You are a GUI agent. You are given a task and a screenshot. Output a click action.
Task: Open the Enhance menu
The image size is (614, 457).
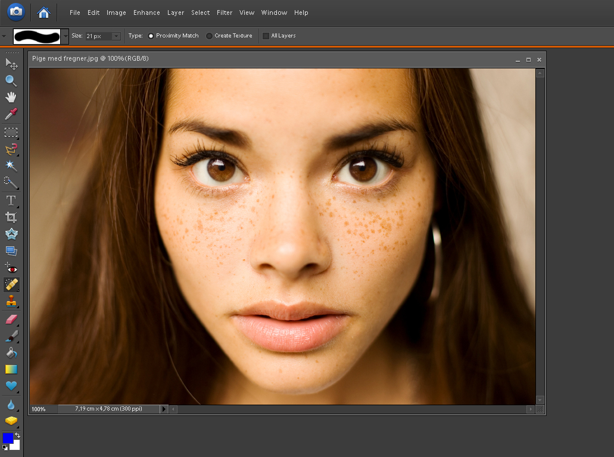147,12
